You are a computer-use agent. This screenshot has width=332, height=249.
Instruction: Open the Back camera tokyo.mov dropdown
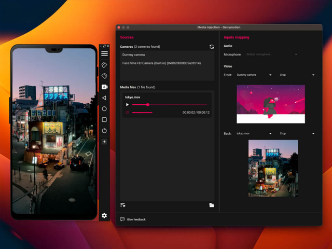(x=254, y=133)
